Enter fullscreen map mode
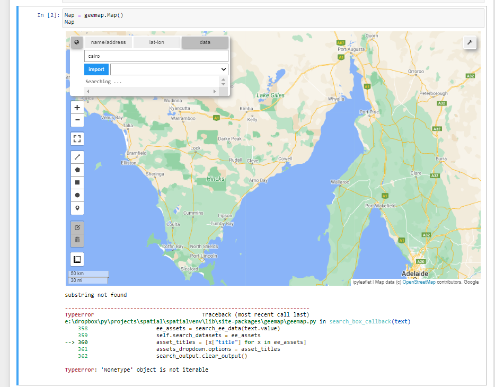Screen dimensions: 495x387 77,138
